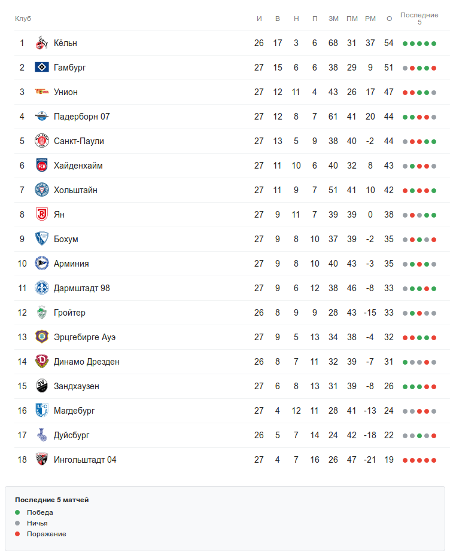Select the Ингольштадт 04 logo
The height and width of the screenshot is (556, 450).
pyautogui.click(x=41, y=460)
